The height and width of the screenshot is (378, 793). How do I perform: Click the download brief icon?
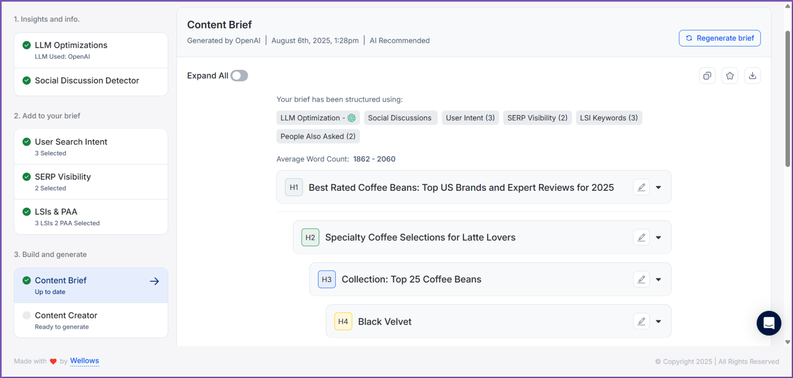point(752,76)
